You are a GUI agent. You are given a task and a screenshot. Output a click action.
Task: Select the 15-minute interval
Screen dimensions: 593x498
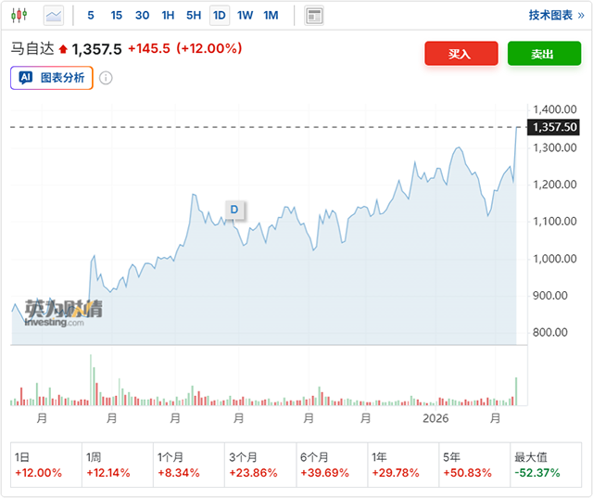(117, 15)
